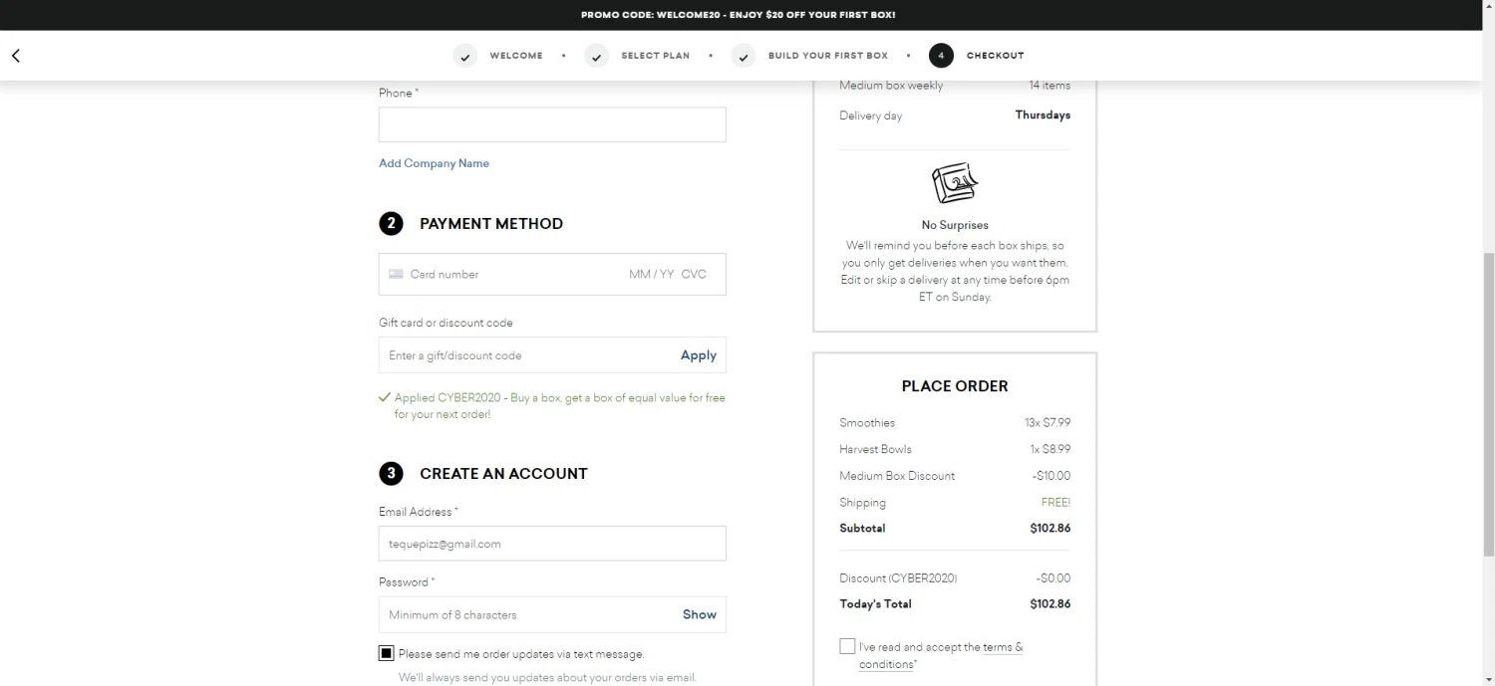Click the promo code WELCOME20 banner
The width and height of the screenshot is (1495, 686).
pos(738,15)
